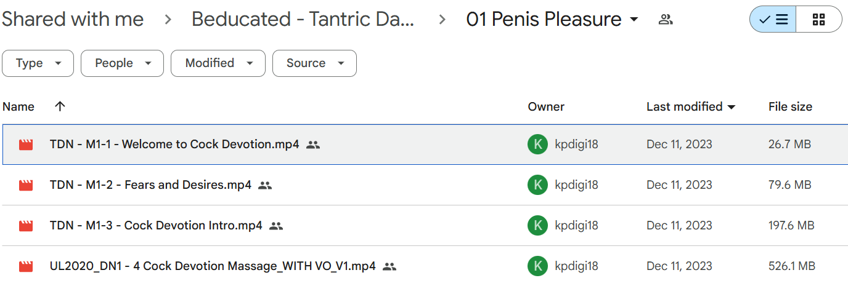
Task: Click video icon of Cock Devotion Intro file
Action: pos(26,226)
